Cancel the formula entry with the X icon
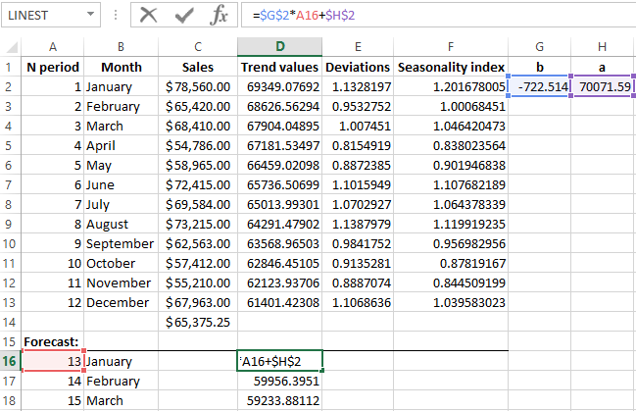636x411 pixels. (x=148, y=15)
